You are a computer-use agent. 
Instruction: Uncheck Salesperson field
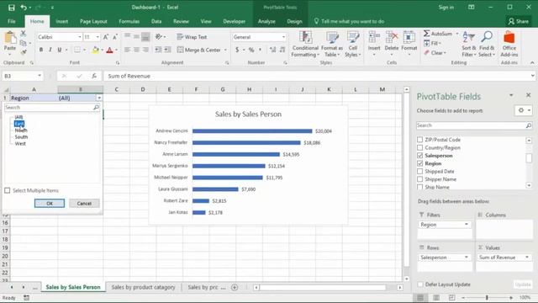tap(420, 155)
